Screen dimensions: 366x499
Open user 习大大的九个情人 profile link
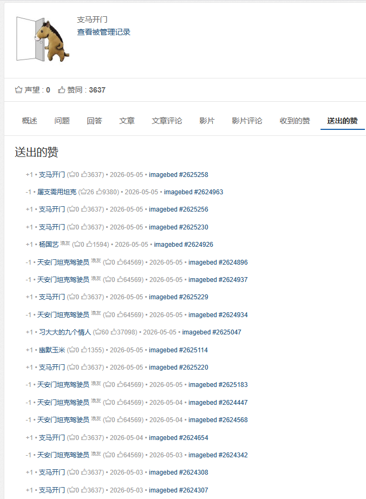65,332
